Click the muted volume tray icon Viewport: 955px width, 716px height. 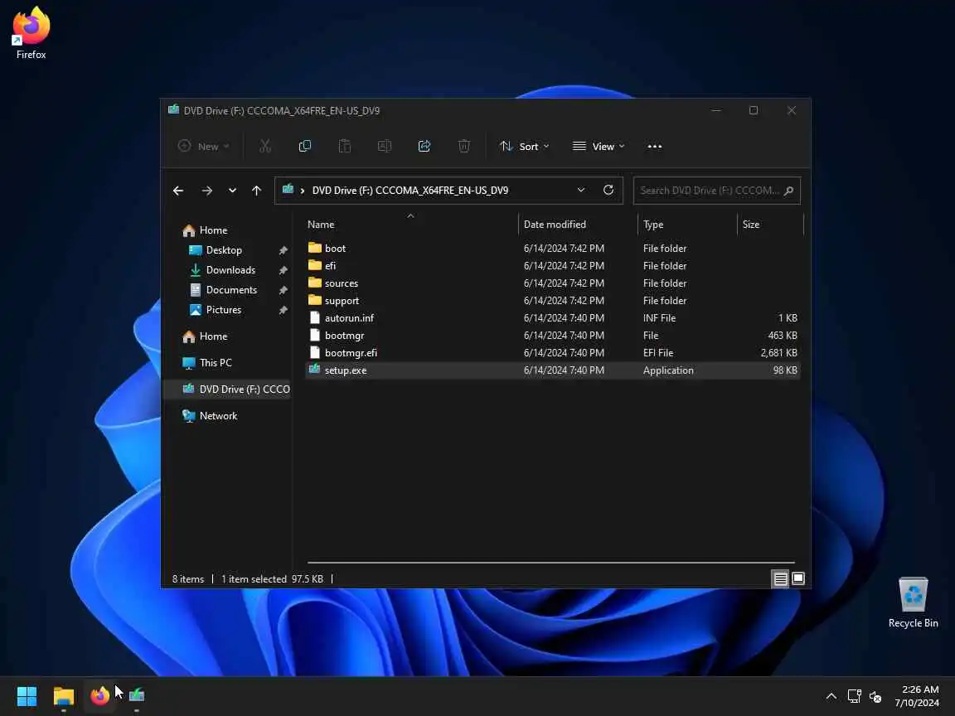(875, 696)
